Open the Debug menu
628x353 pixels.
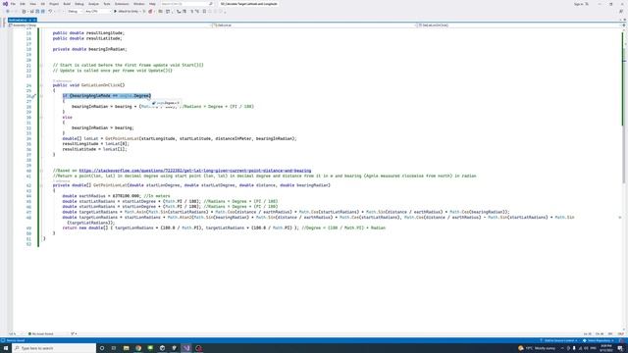click(79, 4)
